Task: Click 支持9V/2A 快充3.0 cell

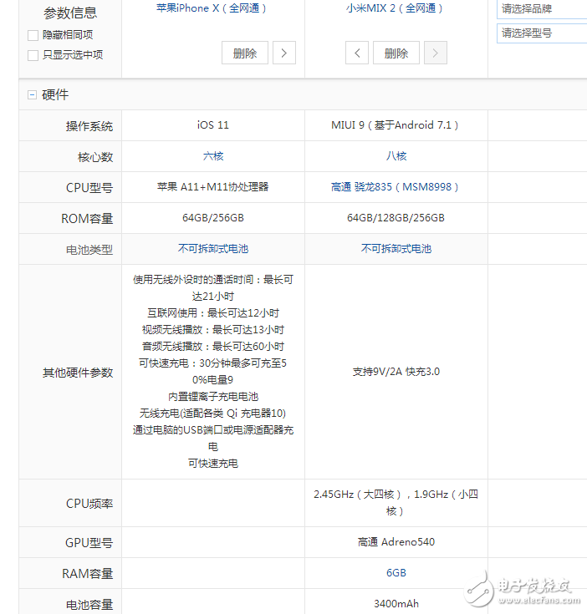Action: [396, 372]
